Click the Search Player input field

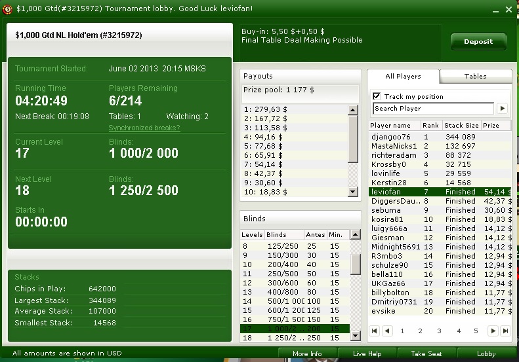433,108
